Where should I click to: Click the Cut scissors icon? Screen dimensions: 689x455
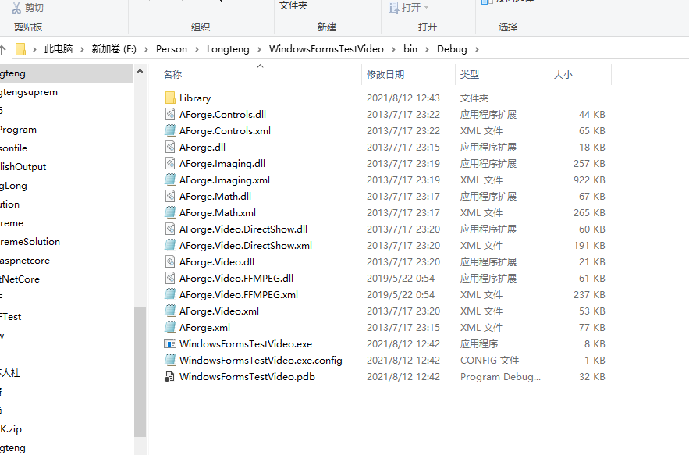[x=16, y=8]
